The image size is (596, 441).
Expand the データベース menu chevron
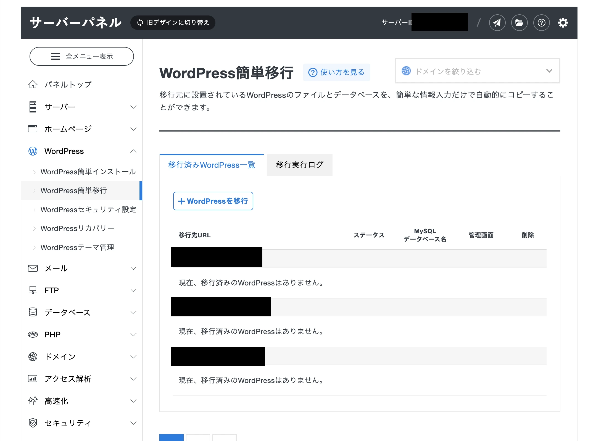pyautogui.click(x=133, y=313)
